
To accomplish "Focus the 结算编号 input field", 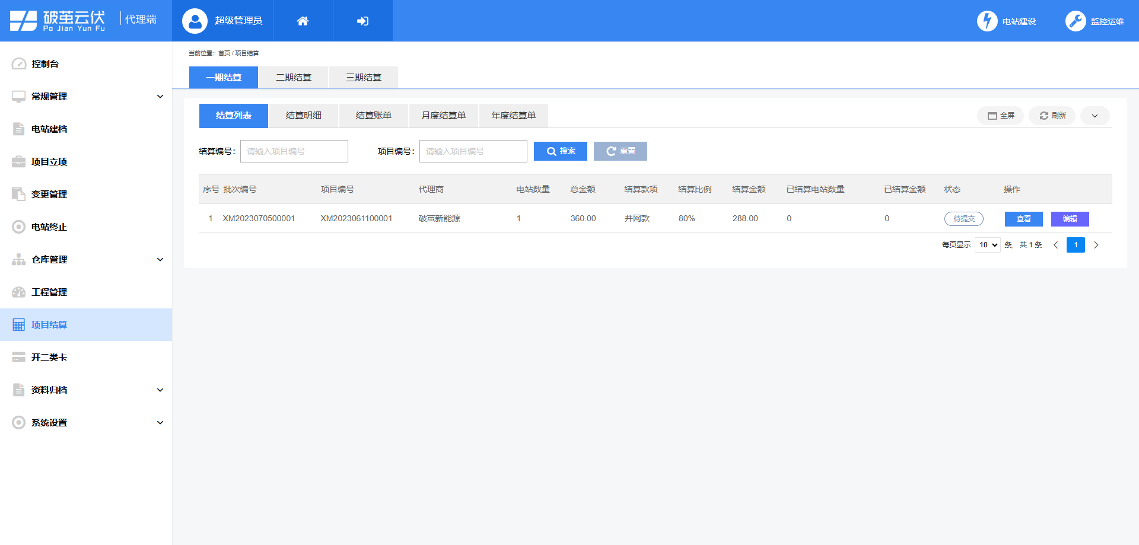I will tap(294, 151).
